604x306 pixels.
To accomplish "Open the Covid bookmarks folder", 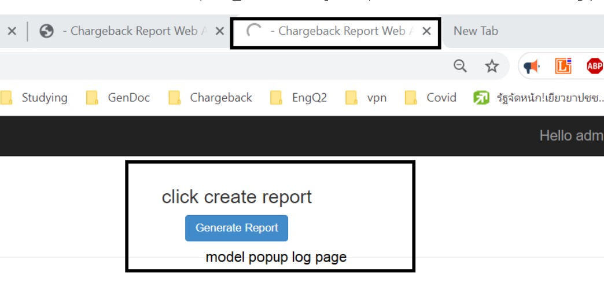I will pos(430,98).
